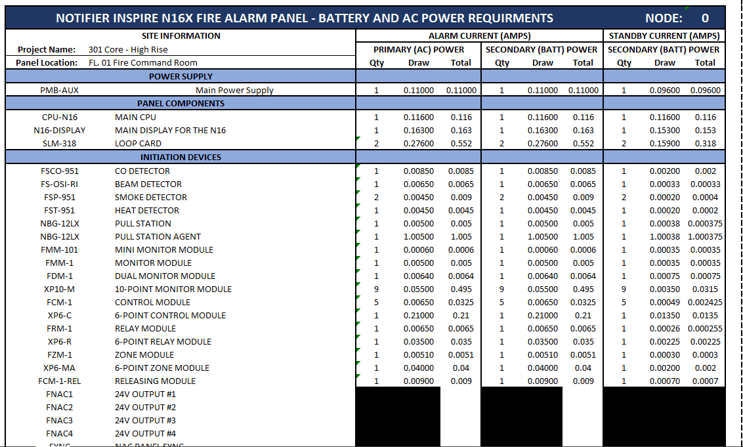Click the 'ALARM CURRENT (AMPS)' column header

click(x=479, y=36)
